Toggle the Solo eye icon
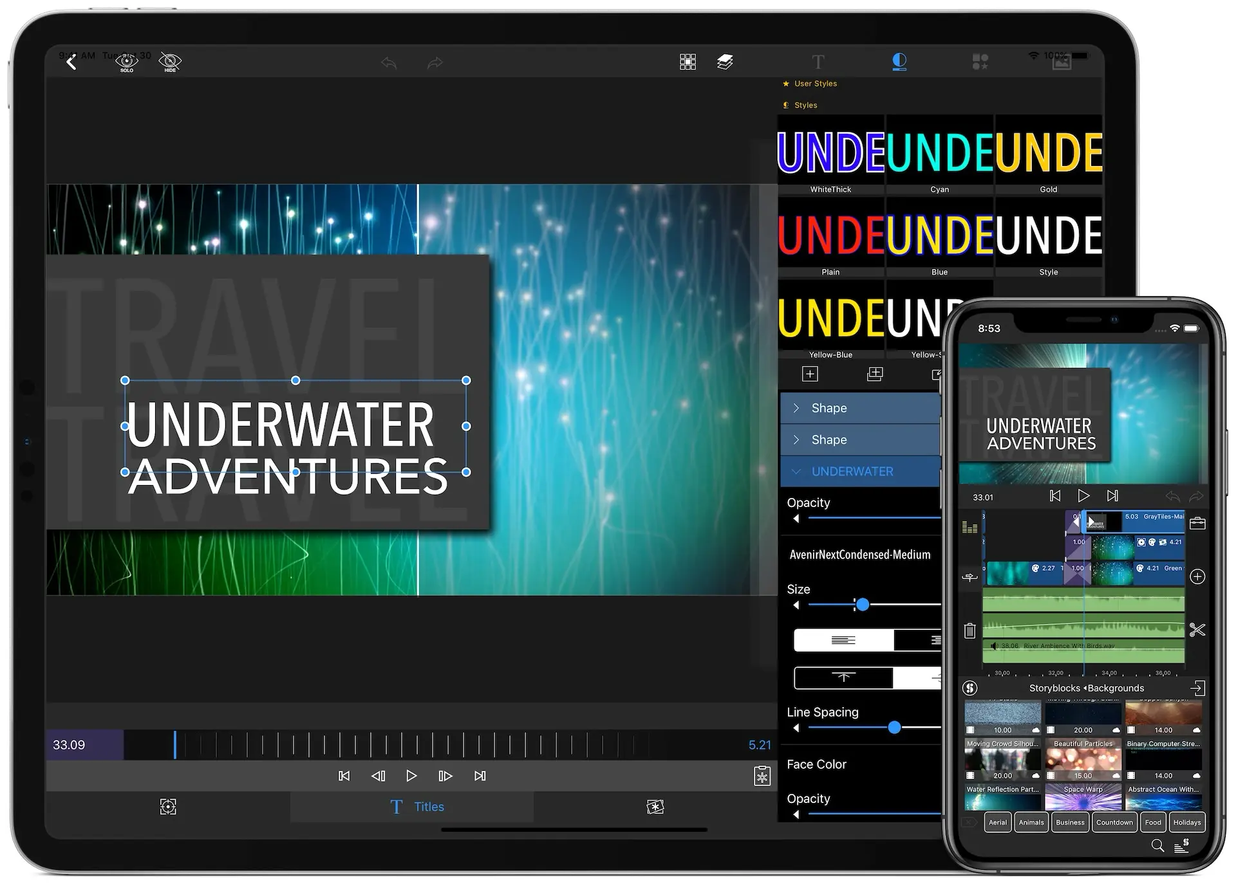Viewport: 1236px width, 884px height. (127, 62)
